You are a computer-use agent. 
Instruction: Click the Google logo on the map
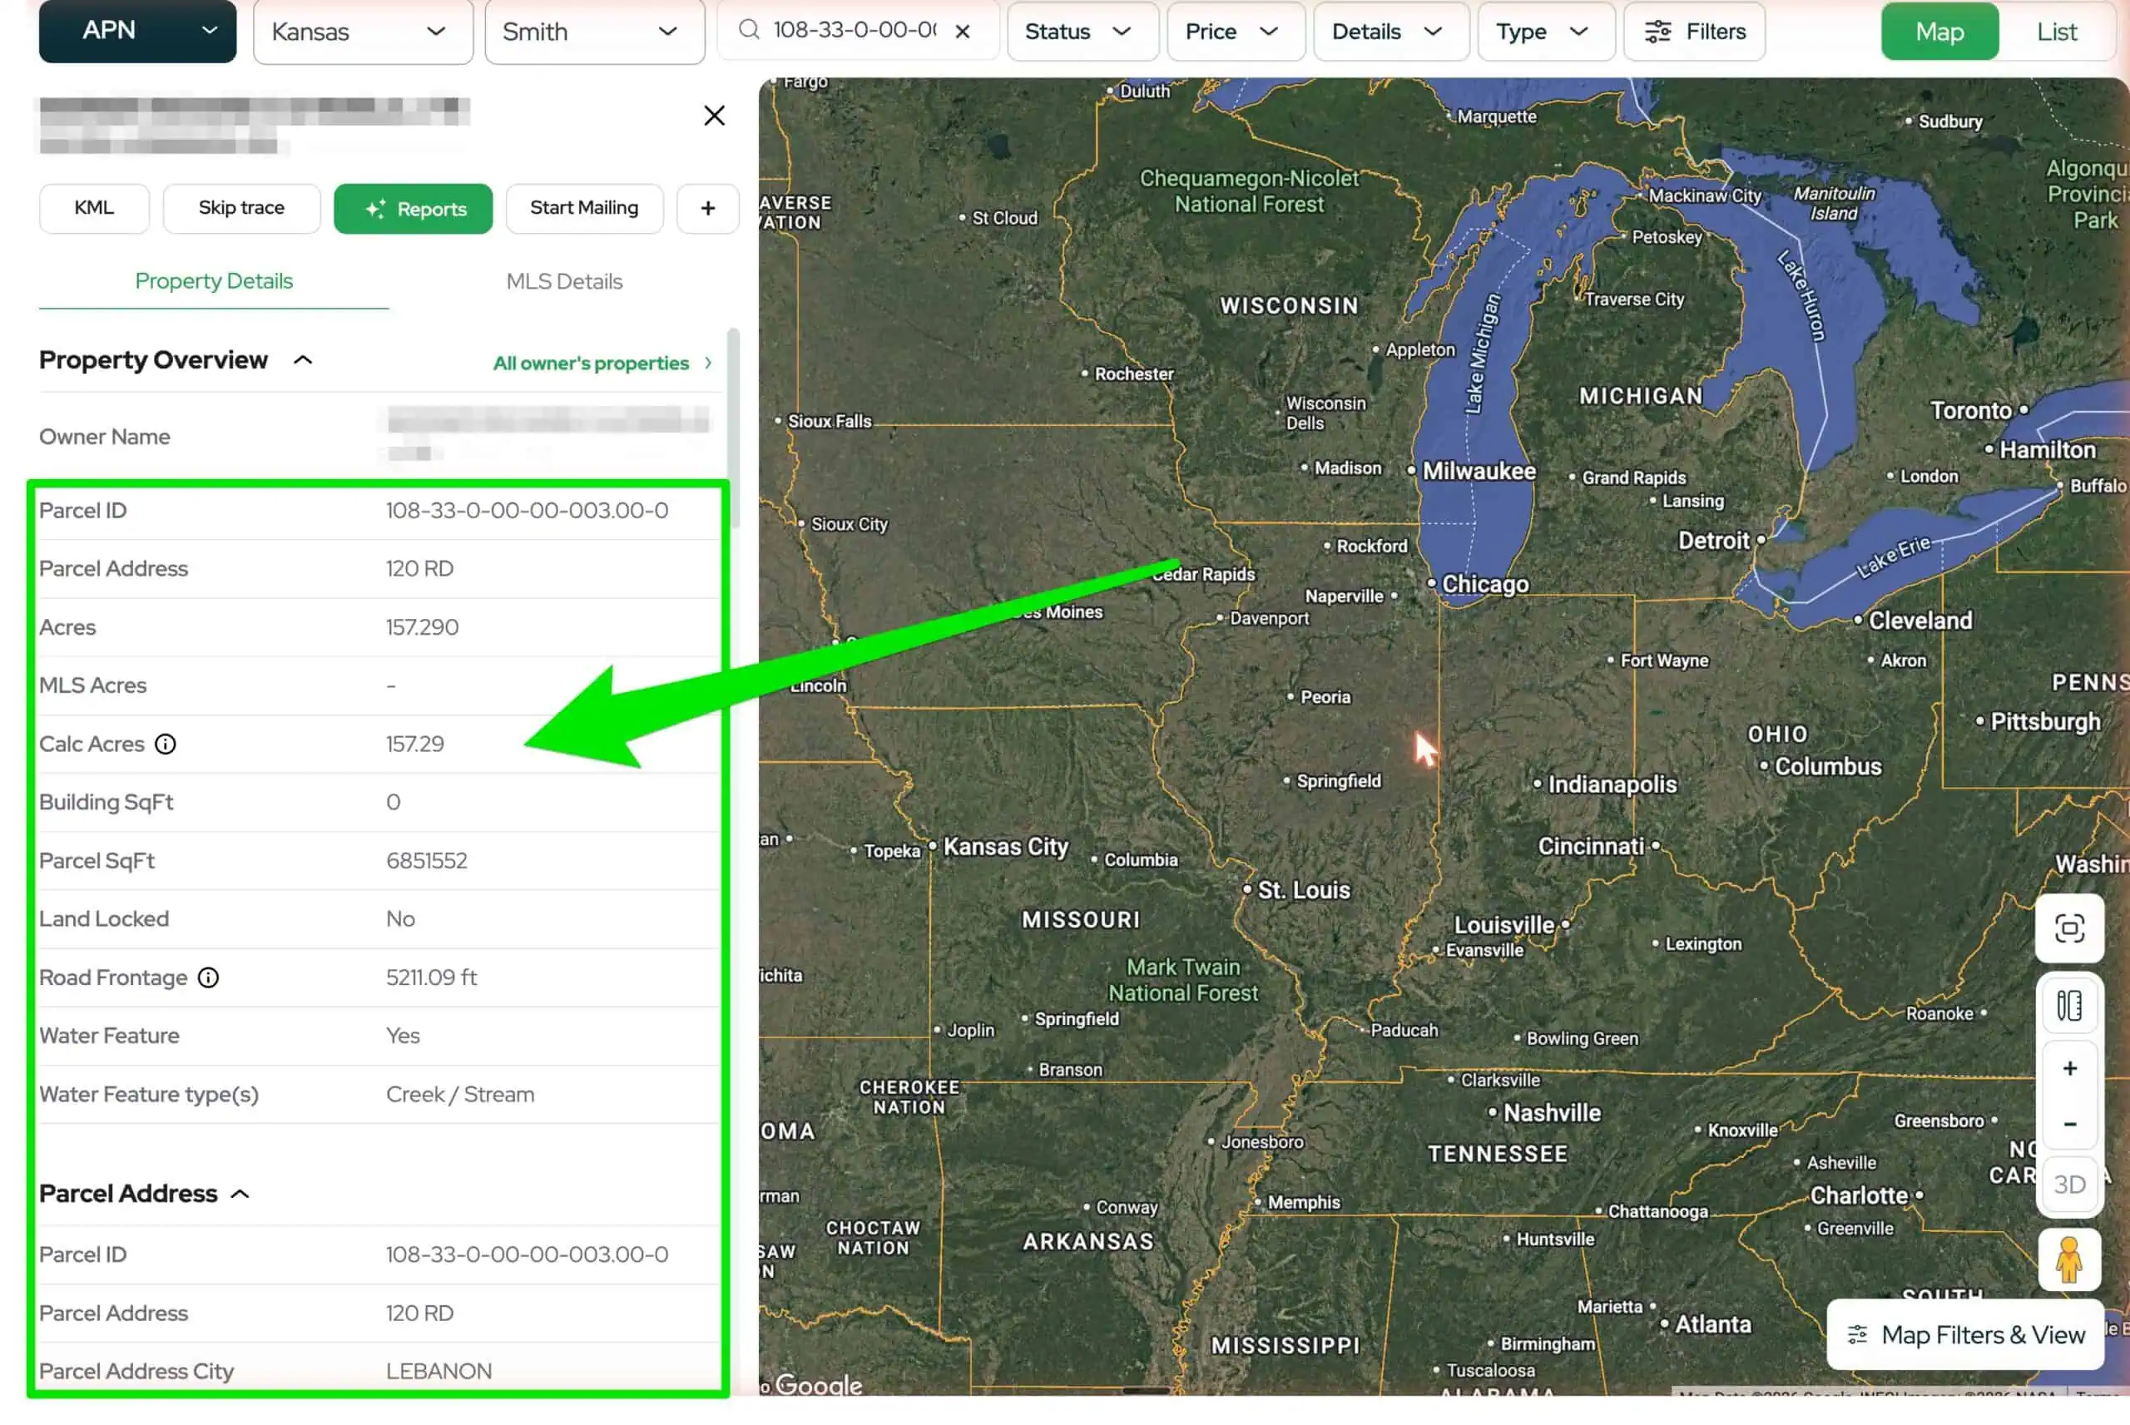[818, 1384]
